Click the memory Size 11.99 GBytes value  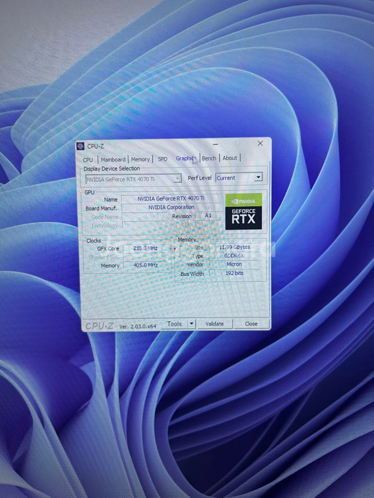click(x=235, y=247)
